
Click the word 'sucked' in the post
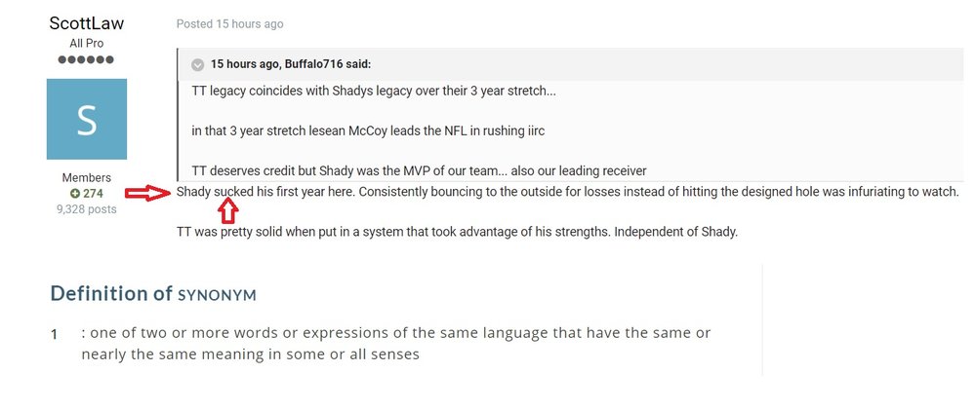[x=233, y=192]
